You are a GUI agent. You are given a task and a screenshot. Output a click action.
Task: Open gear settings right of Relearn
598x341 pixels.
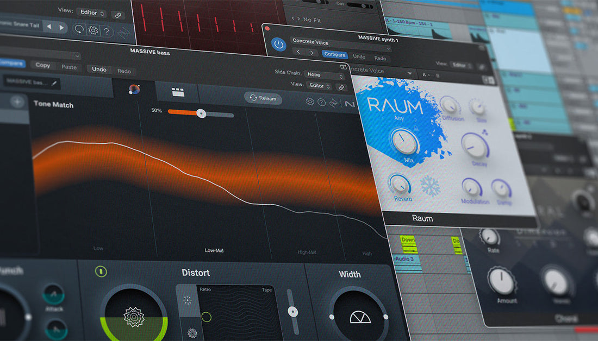coord(310,102)
